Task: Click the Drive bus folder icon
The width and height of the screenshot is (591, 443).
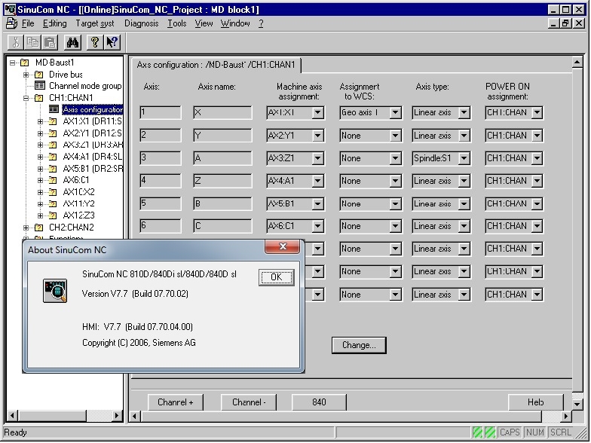Action: tap(39, 75)
